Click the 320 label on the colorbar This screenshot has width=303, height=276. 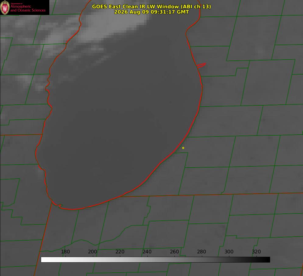click(256, 252)
